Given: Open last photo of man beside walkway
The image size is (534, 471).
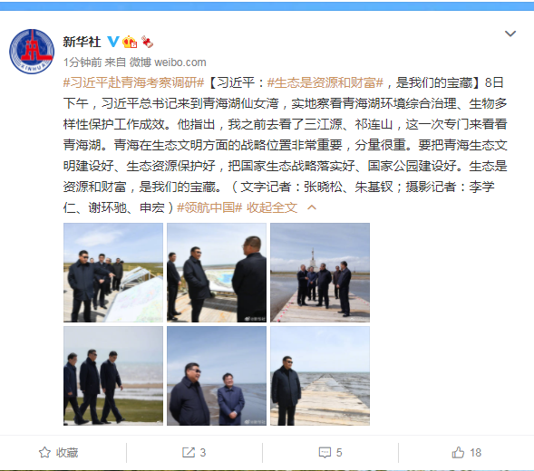Looking at the screenshot, I should pos(320,376).
